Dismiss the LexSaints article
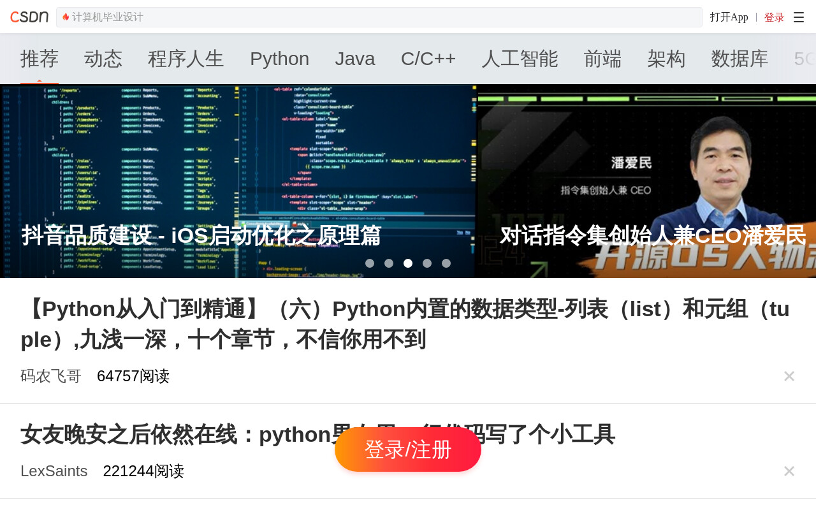The image size is (816, 510). (x=789, y=471)
